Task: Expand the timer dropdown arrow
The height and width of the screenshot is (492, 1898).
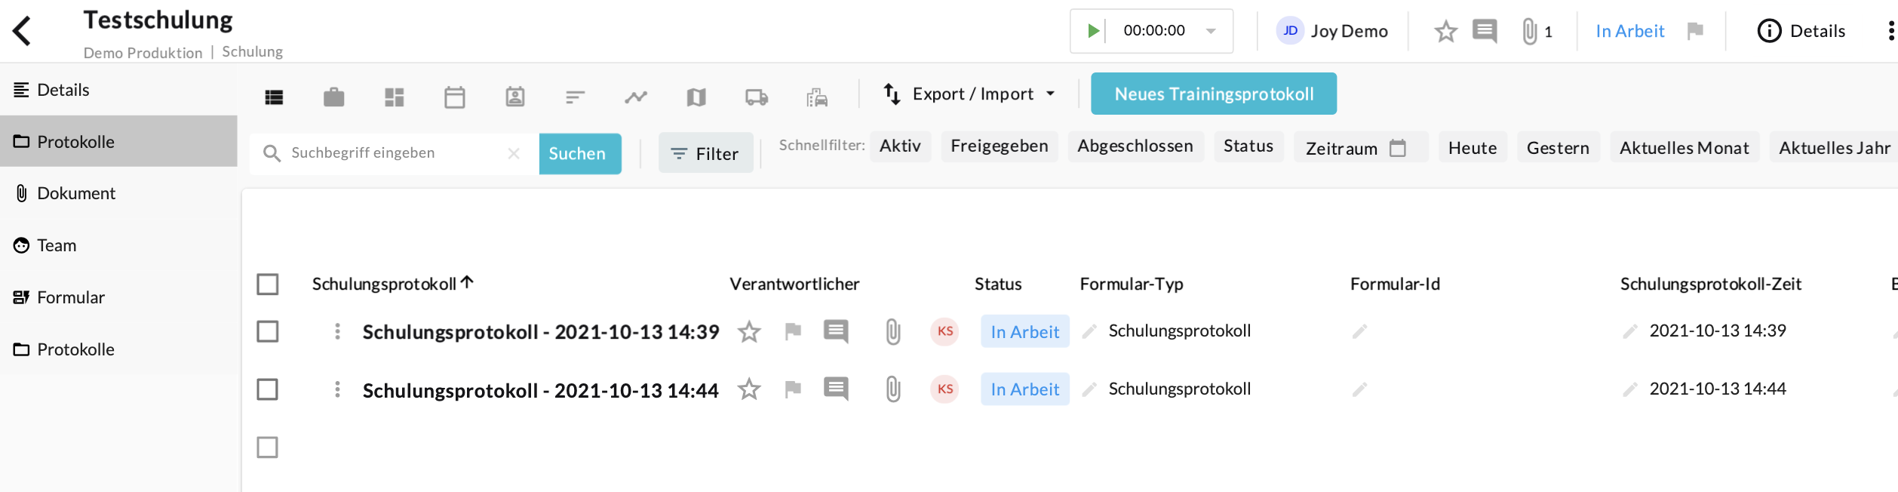Action: click(x=1211, y=32)
